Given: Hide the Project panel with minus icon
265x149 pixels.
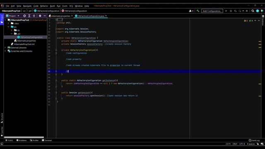Looking at the screenshot, I should click(x=45, y=16).
